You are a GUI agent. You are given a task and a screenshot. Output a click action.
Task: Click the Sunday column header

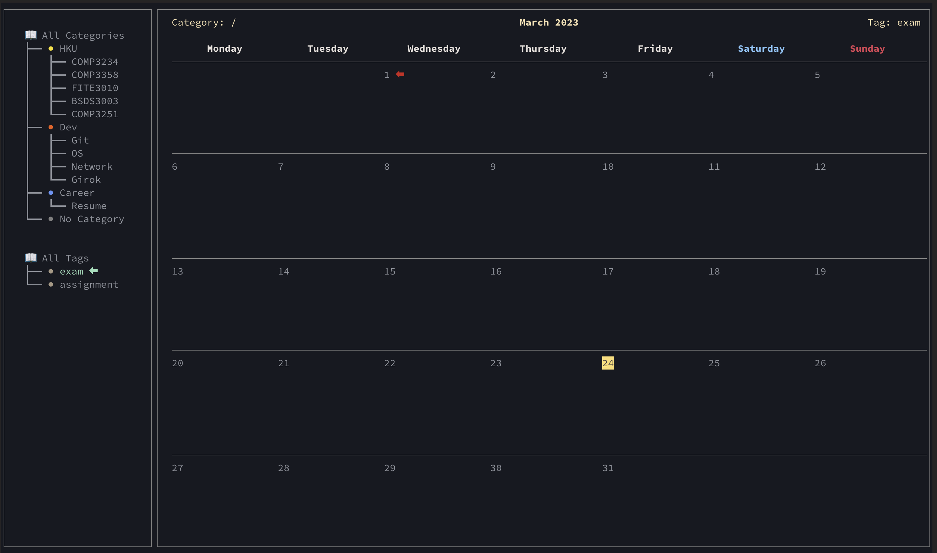[867, 48]
